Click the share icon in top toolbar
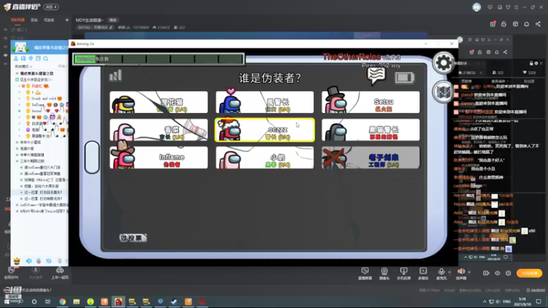The image size is (548, 308). [x=538, y=24]
